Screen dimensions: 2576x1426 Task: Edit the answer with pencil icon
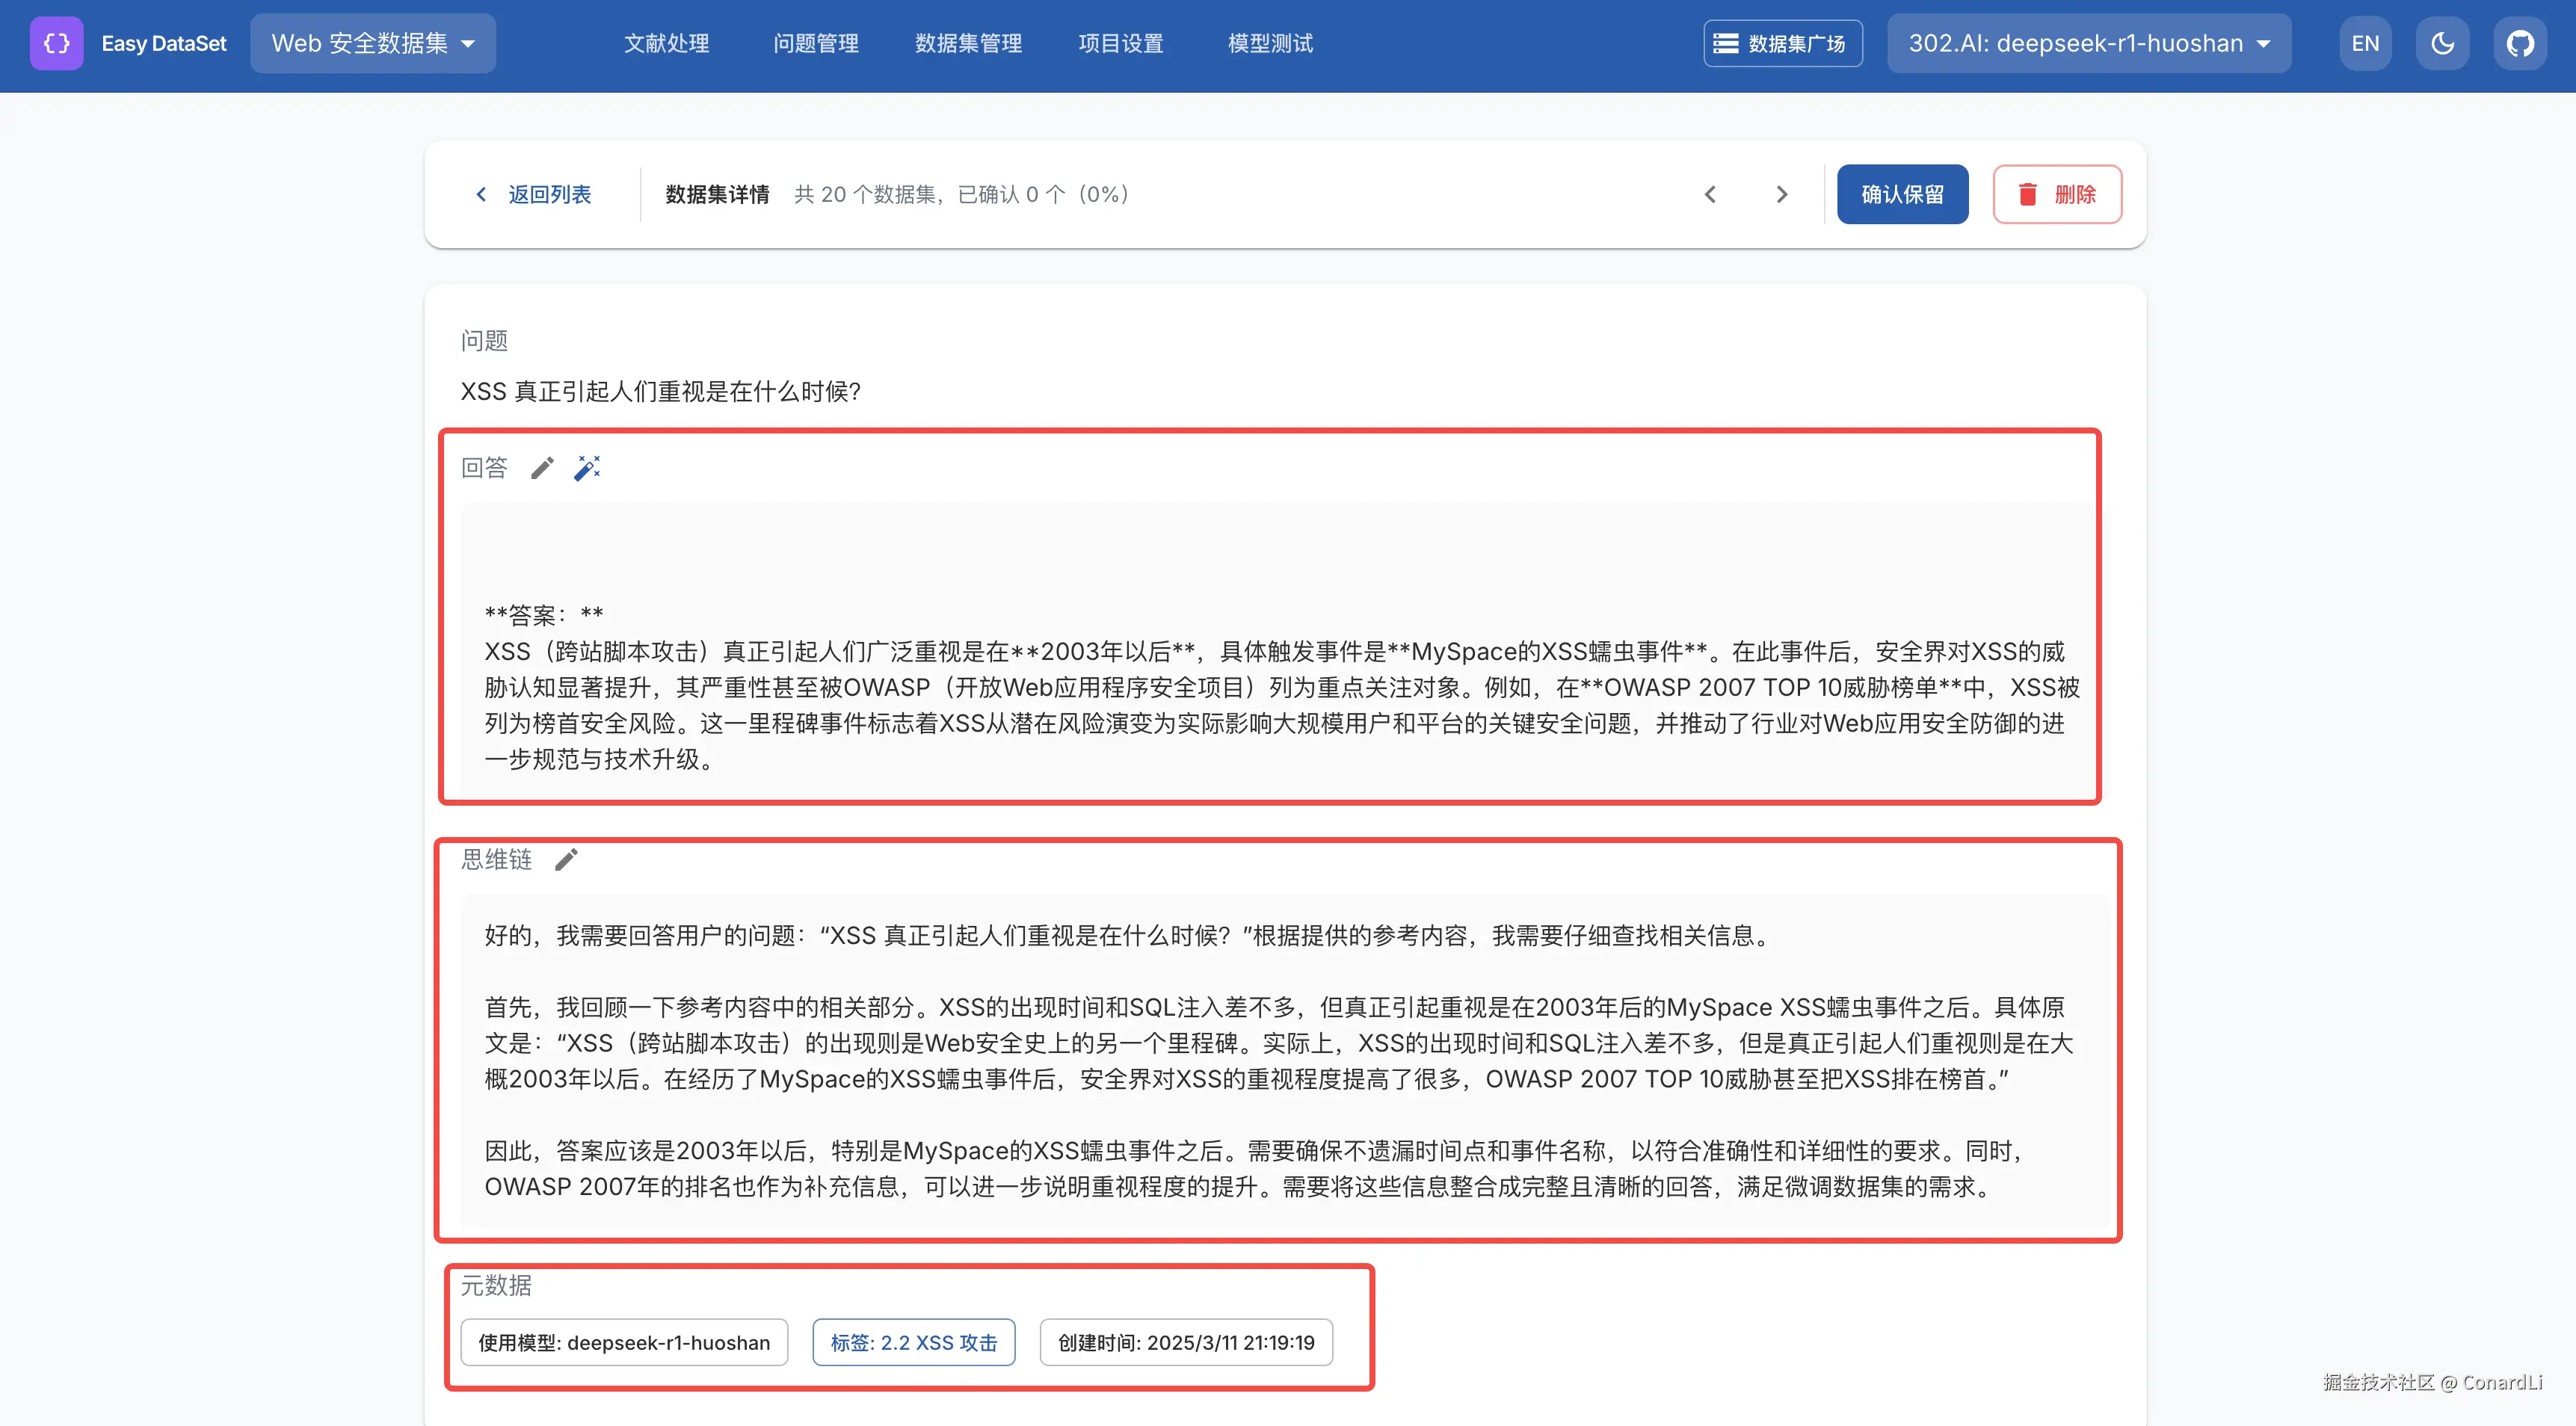tap(542, 468)
